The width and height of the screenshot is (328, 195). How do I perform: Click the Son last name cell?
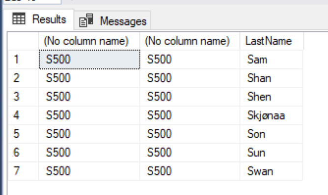tap(272, 134)
